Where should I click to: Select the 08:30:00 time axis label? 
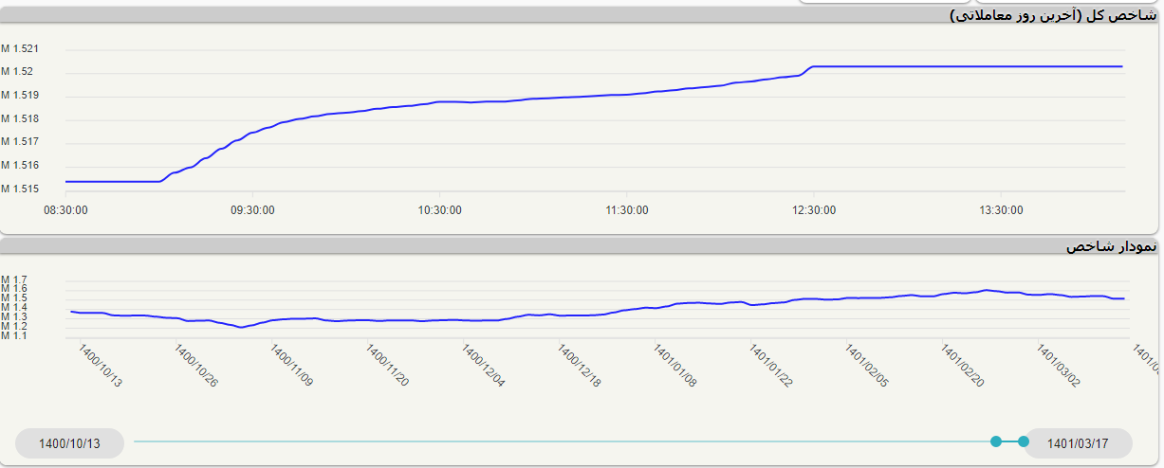point(65,210)
